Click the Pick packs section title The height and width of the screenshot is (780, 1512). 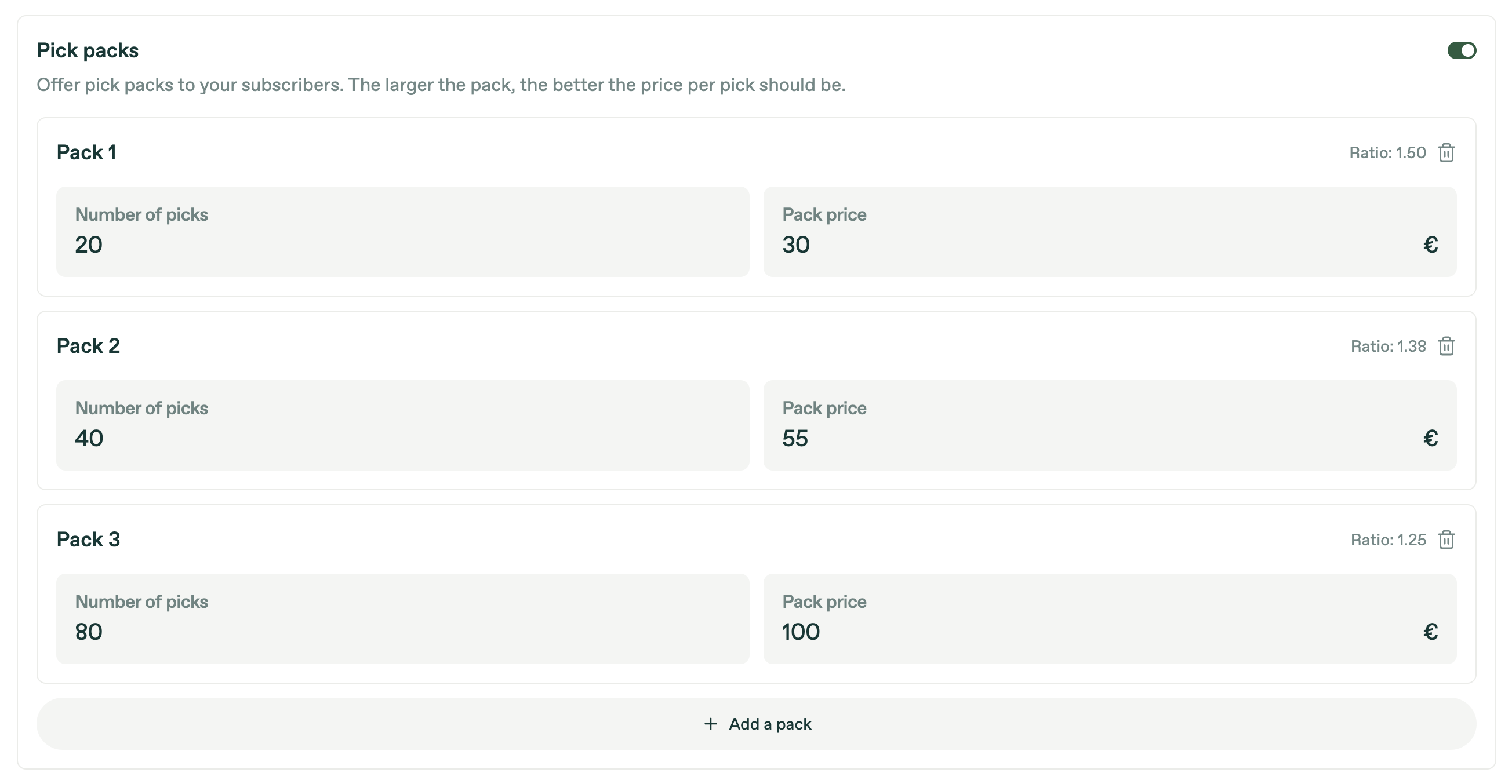[88, 50]
